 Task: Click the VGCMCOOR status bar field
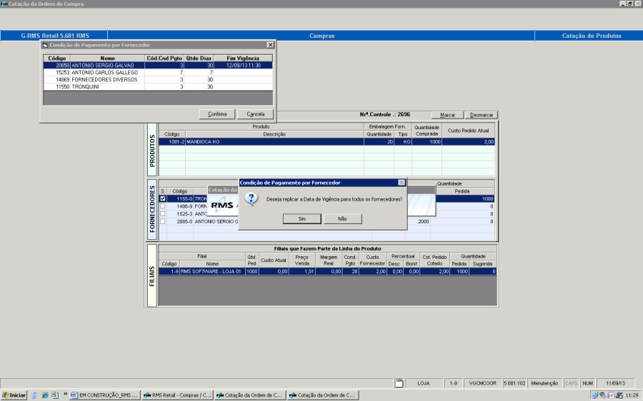pyautogui.click(x=483, y=383)
